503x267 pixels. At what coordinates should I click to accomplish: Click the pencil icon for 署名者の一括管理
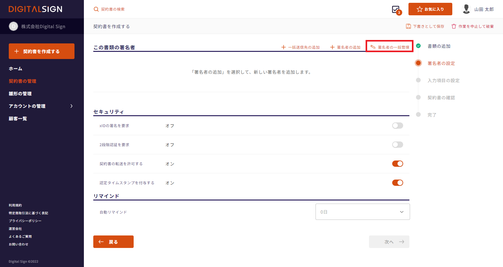[373, 47]
